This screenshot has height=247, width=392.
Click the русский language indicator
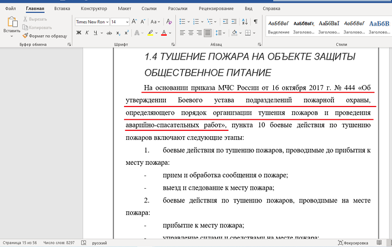tap(99, 243)
